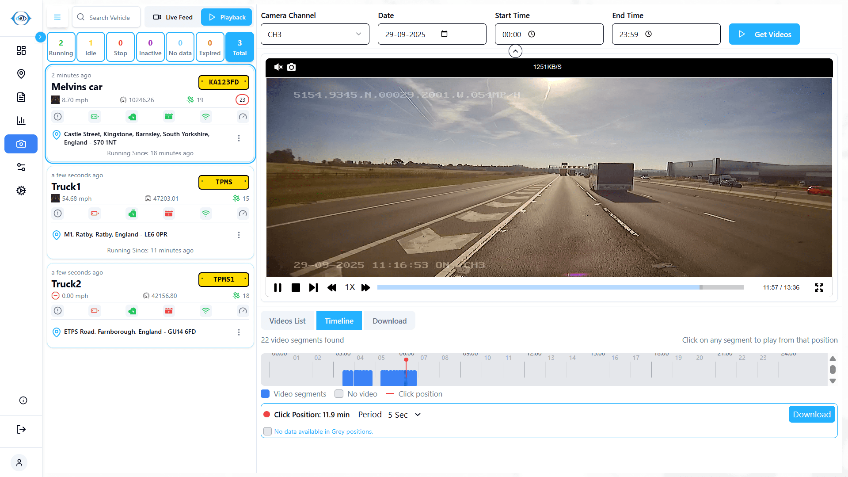Stop the video with the square button
The width and height of the screenshot is (848, 477).
[296, 288]
